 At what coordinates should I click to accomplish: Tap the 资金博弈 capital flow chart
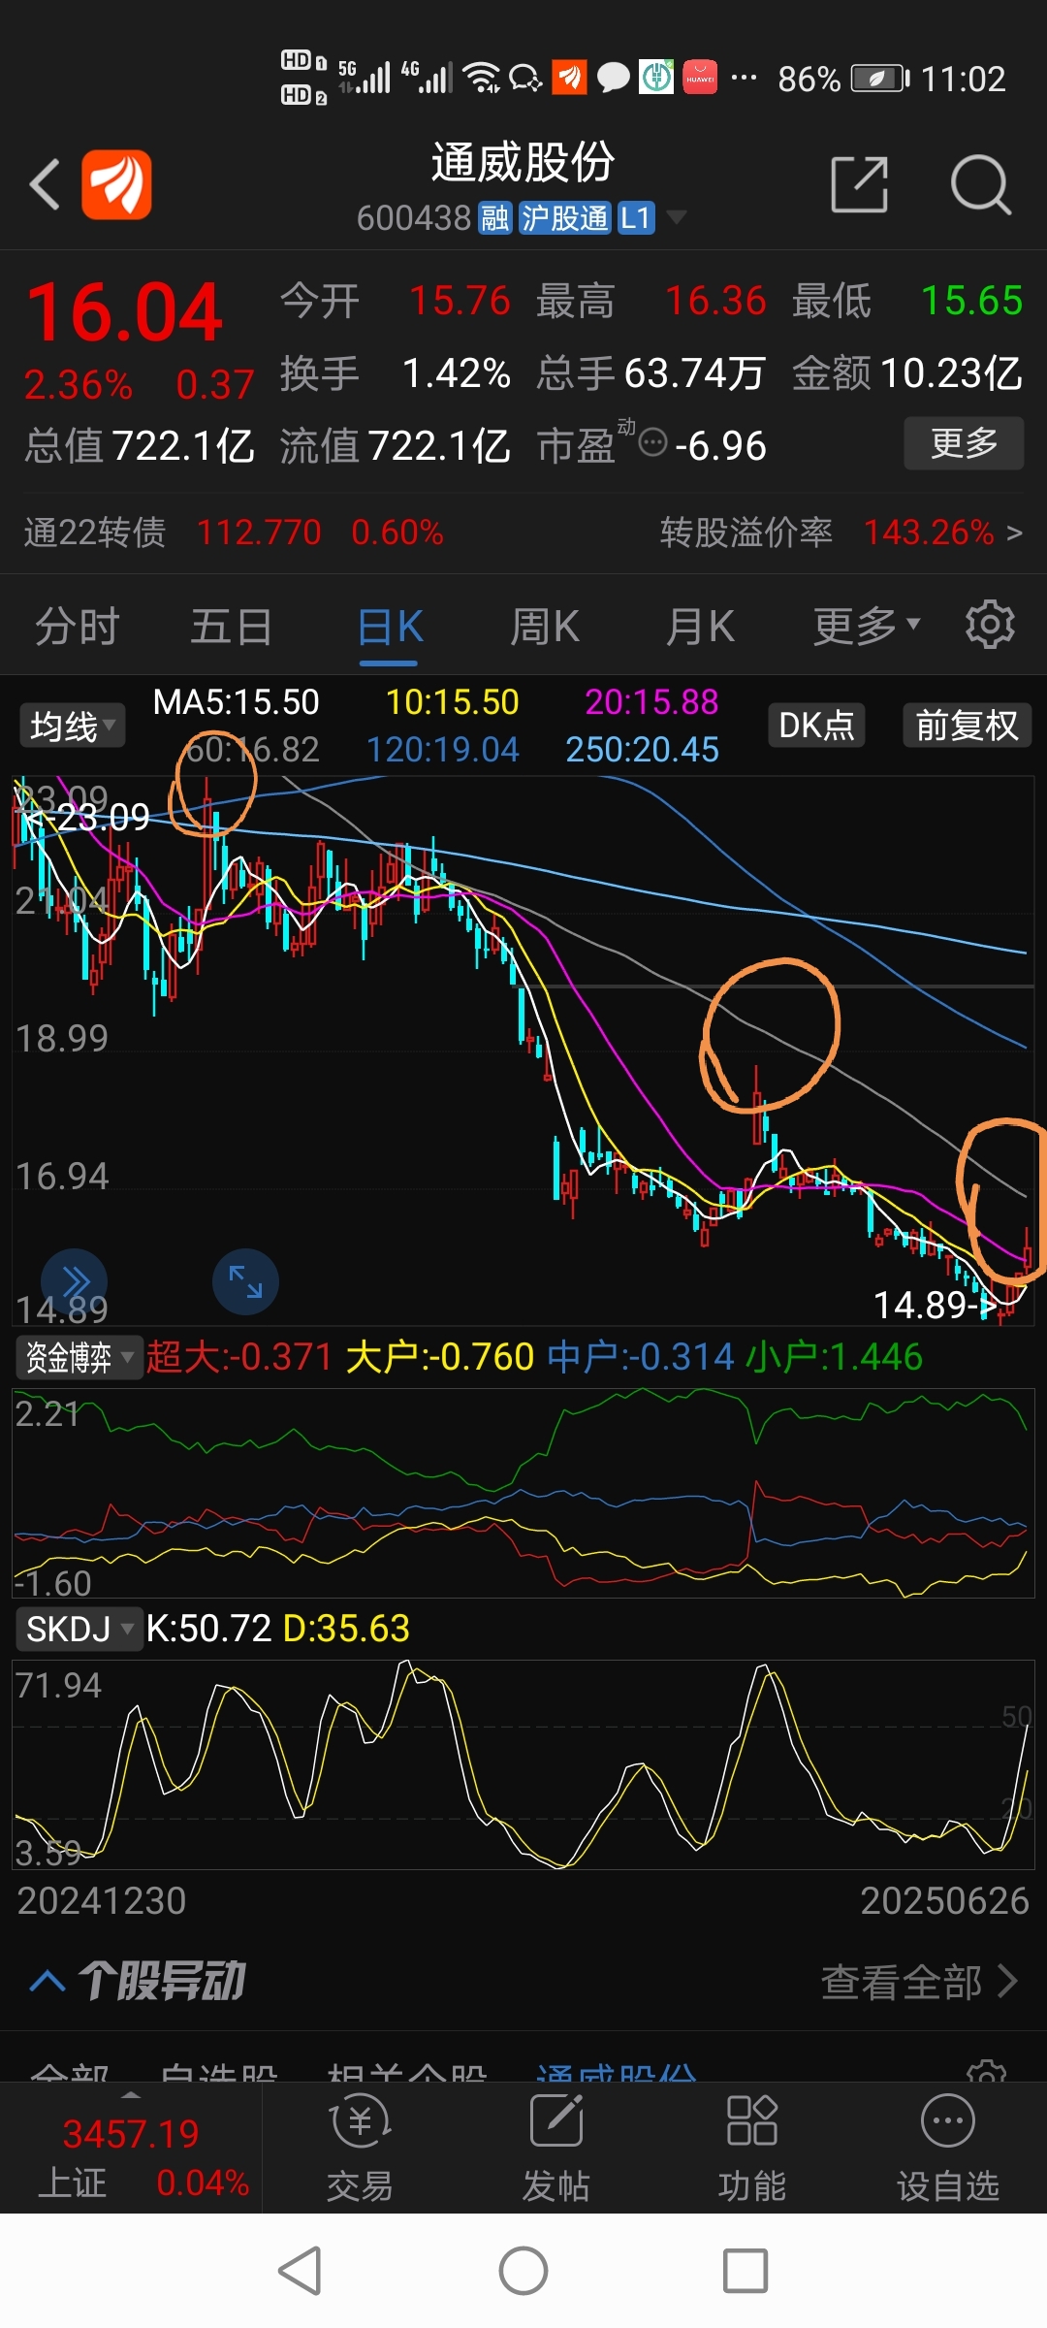[x=523, y=1493]
